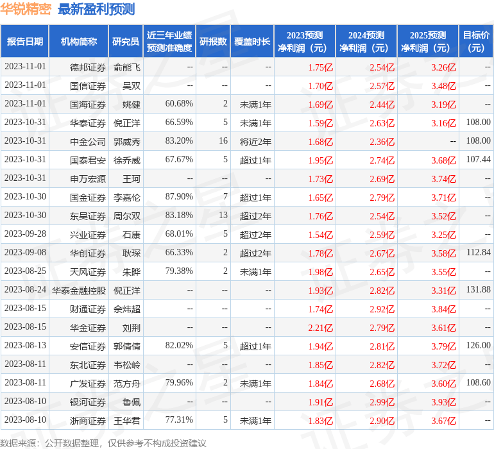The height and width of the screenshot is (449, 494).
Task: Click the 机构简称 column header
Action: click(79, 42)
